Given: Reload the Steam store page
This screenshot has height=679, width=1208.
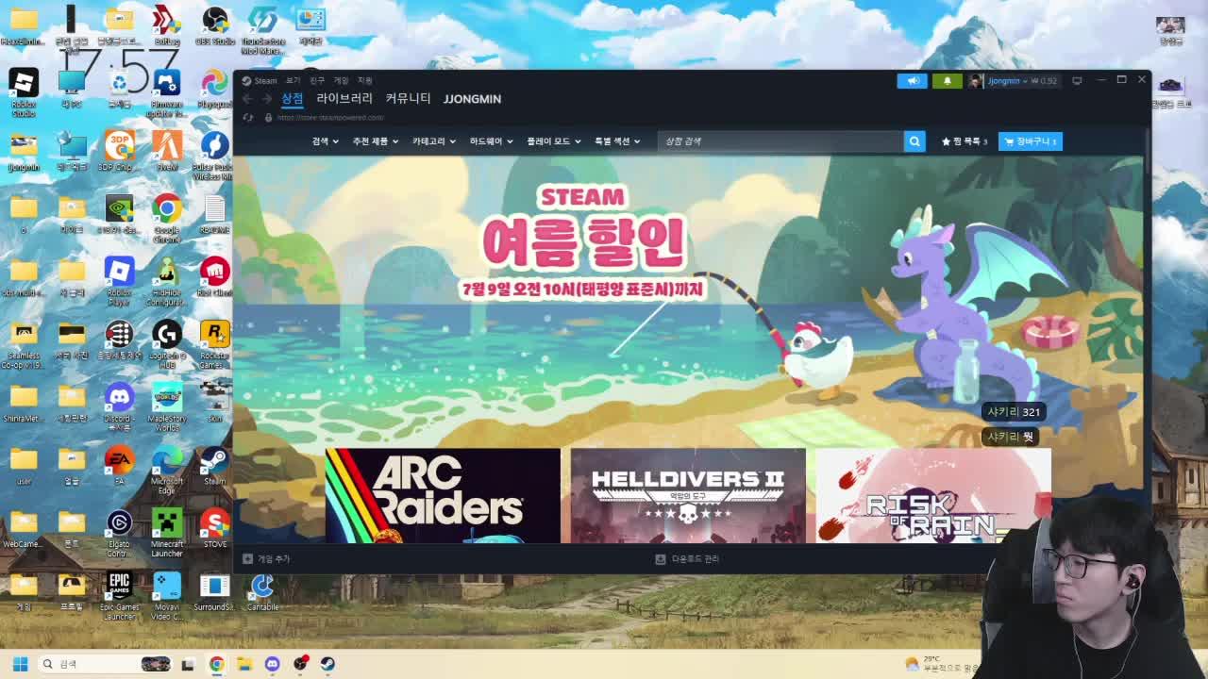Looking at the screenshot, I should point(248,118).
